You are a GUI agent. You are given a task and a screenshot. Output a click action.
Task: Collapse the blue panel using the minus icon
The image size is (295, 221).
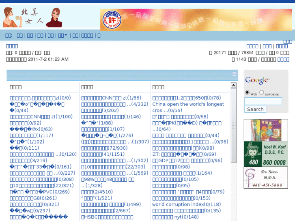[x=234, y=74]
